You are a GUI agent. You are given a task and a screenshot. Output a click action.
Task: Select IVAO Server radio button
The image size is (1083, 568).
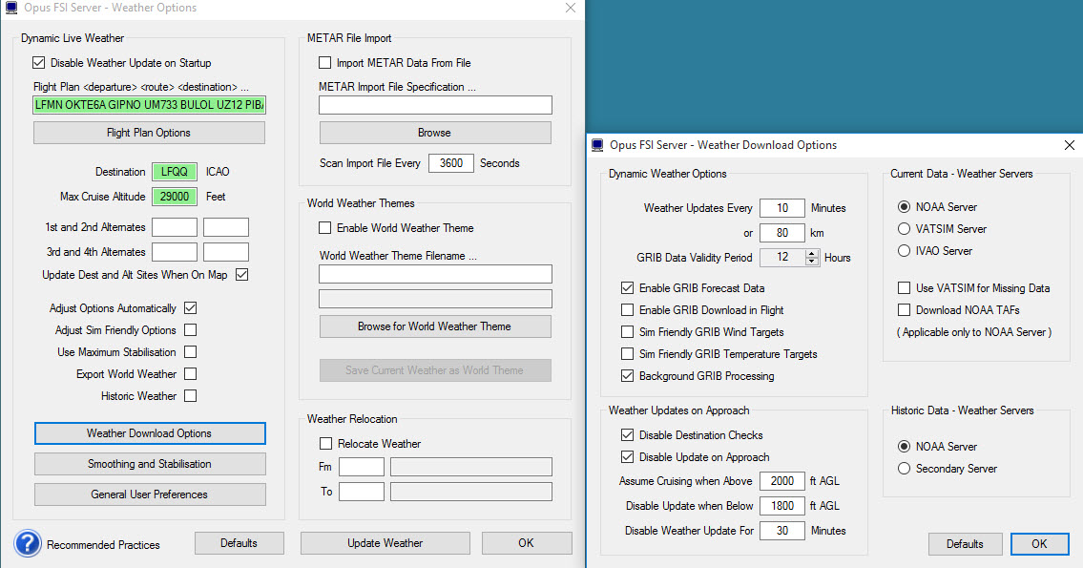904,251
